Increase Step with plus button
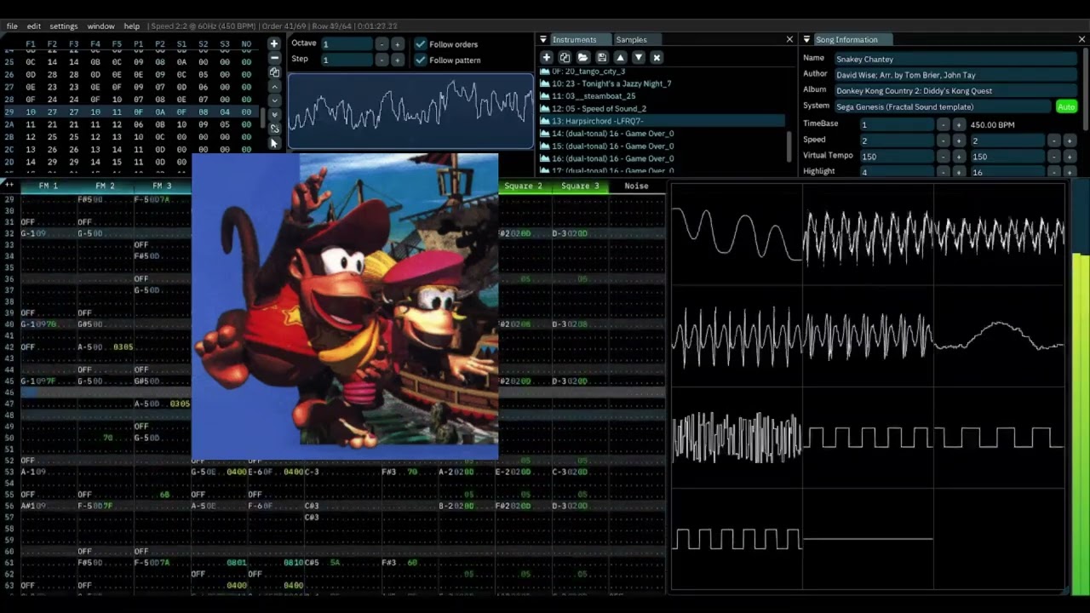Screen dimensions: 1090x613 397,60
